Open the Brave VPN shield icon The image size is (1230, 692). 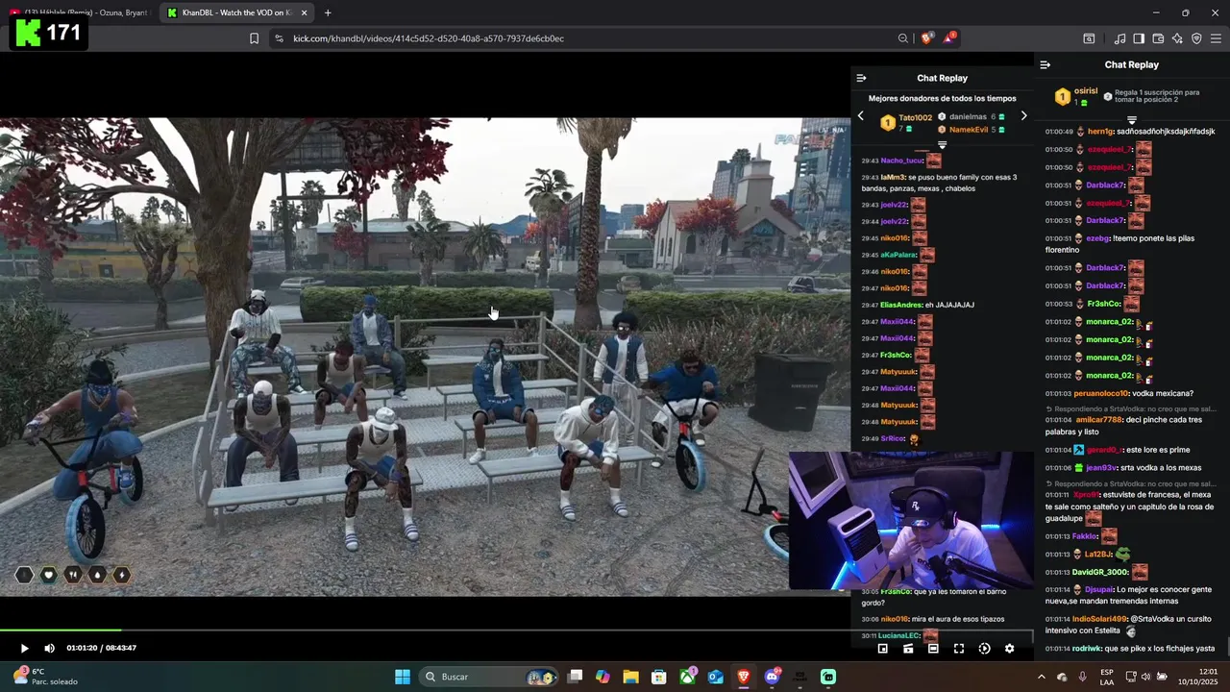pos(1196,38)
